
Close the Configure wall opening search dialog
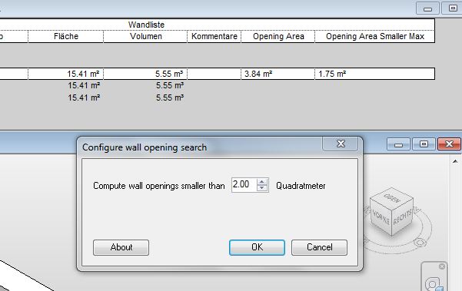click(x=341, y=144)
